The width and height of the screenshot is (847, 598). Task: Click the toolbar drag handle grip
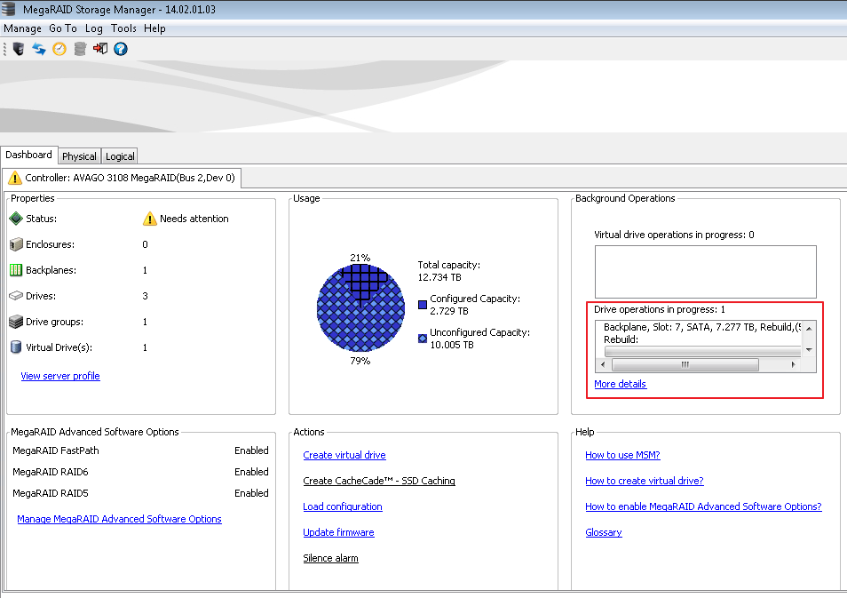click(x=4, y=49)
